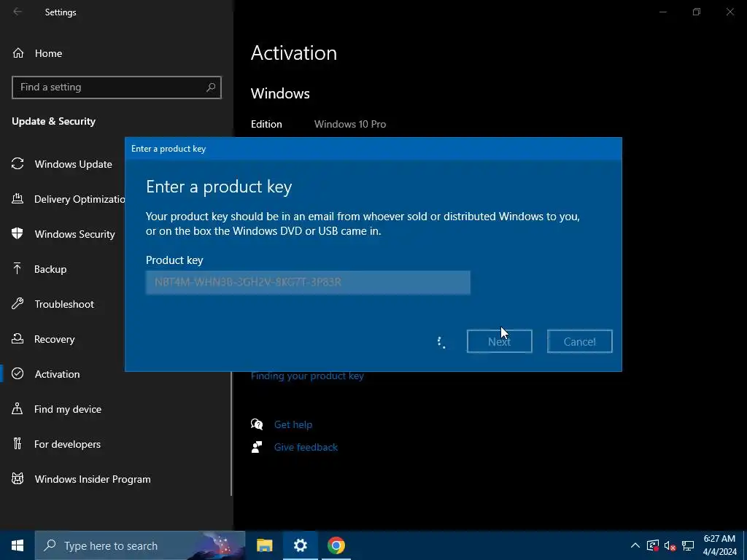Open File Explorer from the taskbar
The width and height of the screenshot is (747, 560).
(x=264, y=545)
